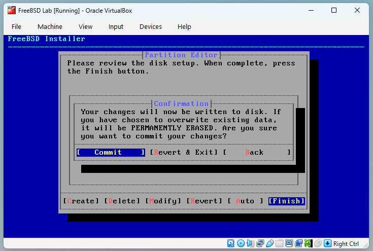Viewport: 373px width, 251px height.
Task: Click the mouse integration status icon
Action: pyautogui.click(x=318, y=243)
